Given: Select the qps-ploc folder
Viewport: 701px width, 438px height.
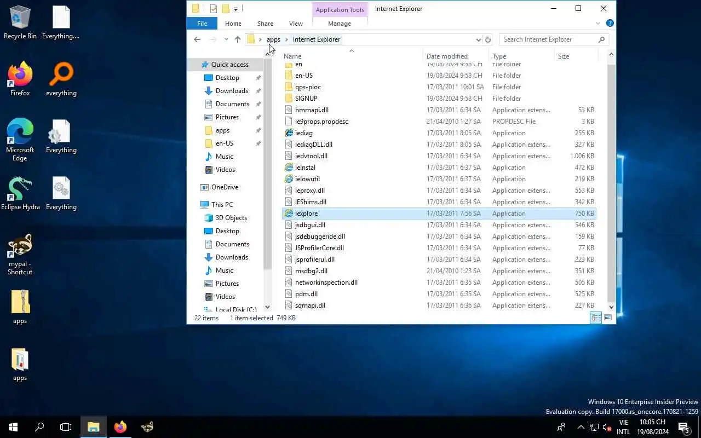Looking at the screenshot, I should (x=439, y=87).
